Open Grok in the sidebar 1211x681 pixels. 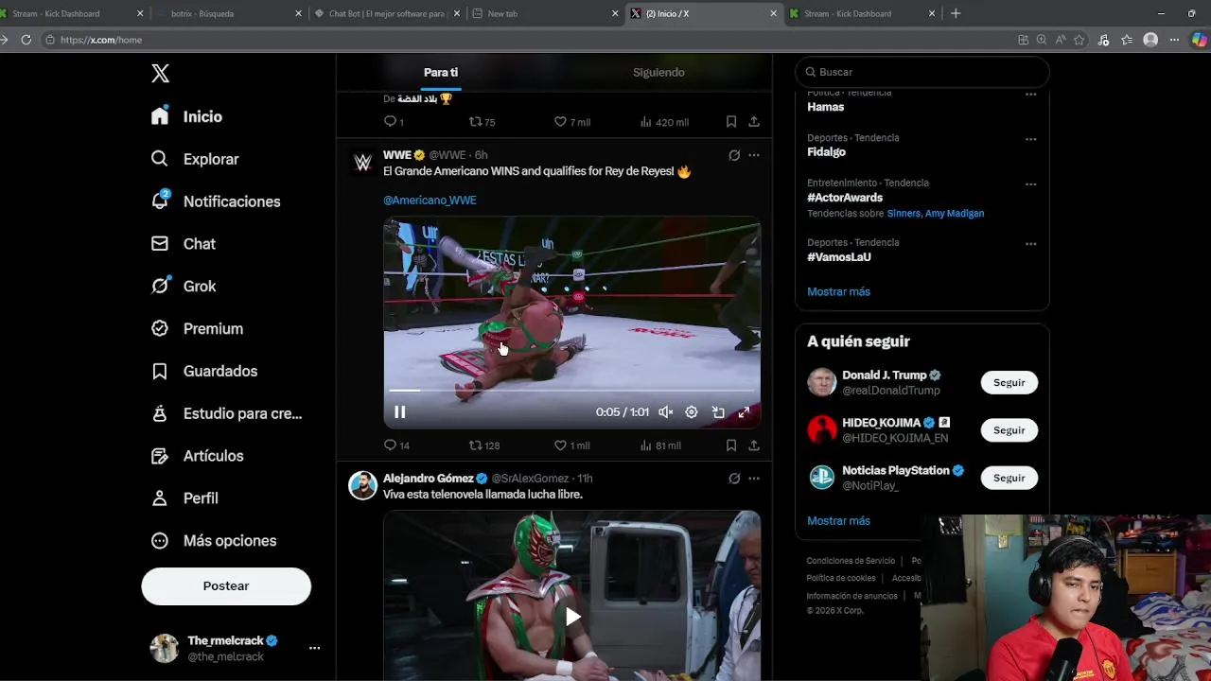click(183, 286)
